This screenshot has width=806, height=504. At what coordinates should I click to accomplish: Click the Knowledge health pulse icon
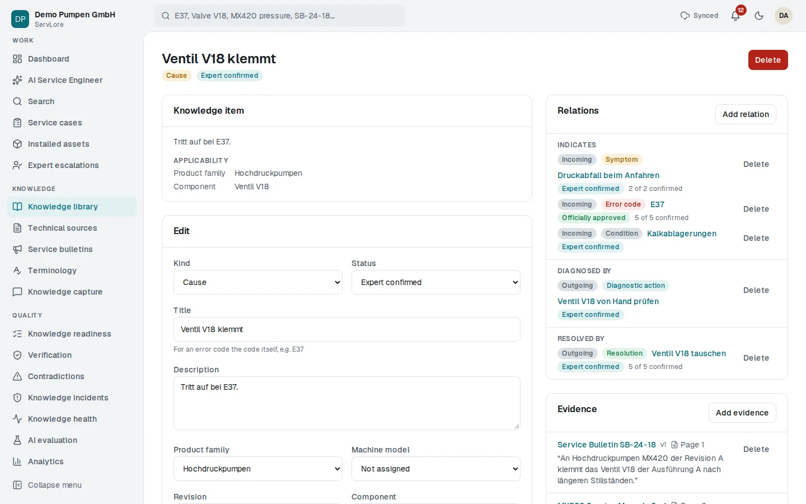click(x=17, y=419)
